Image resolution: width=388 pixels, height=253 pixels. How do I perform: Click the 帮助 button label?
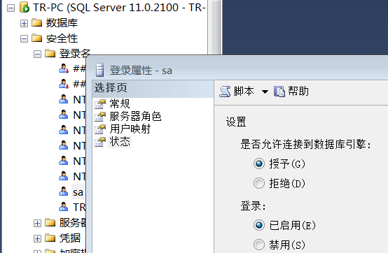(298, 91)
